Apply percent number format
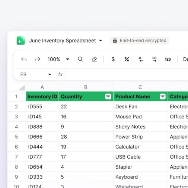The height and width of the screenshot is (188, 188). (127, 59)
